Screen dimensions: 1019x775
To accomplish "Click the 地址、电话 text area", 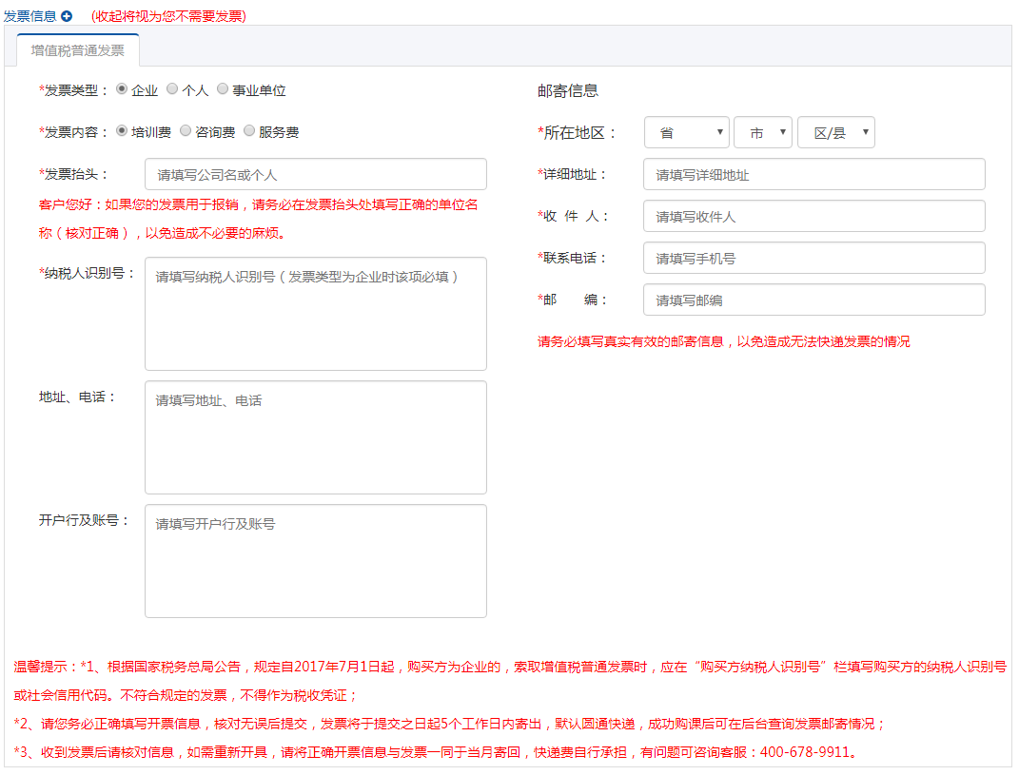I will [x=316, y=437].
